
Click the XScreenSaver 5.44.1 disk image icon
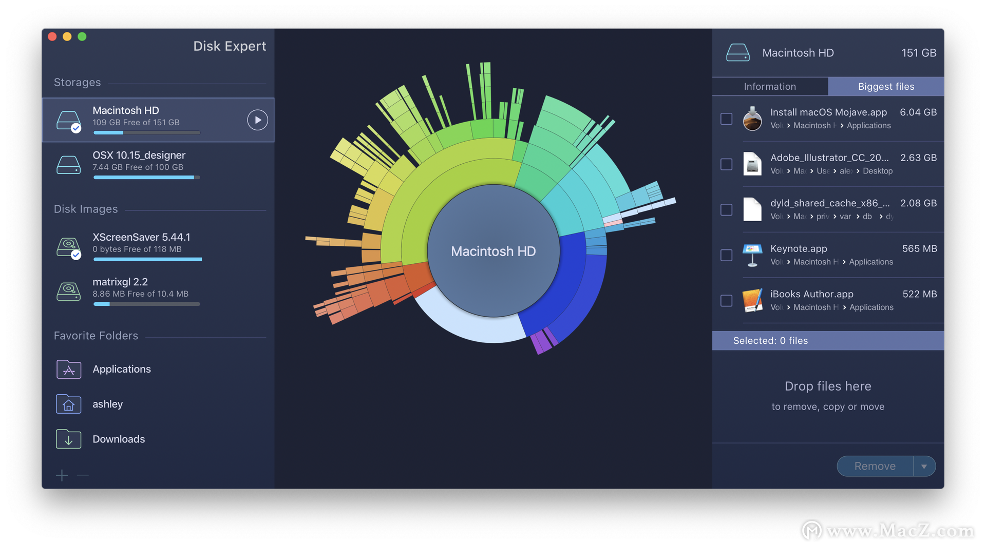[68, 248]
